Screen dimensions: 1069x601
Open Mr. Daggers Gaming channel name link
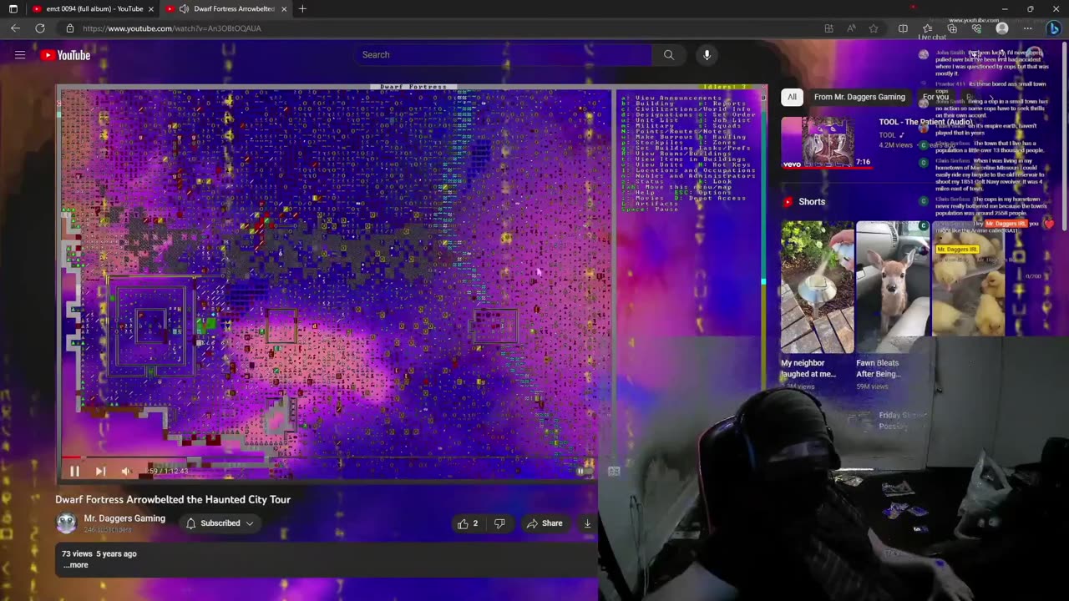124,518
